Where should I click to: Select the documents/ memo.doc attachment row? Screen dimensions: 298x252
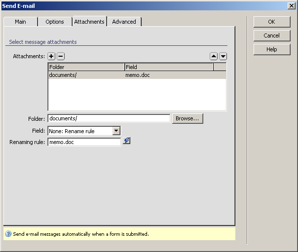click(x=137, y=75)
